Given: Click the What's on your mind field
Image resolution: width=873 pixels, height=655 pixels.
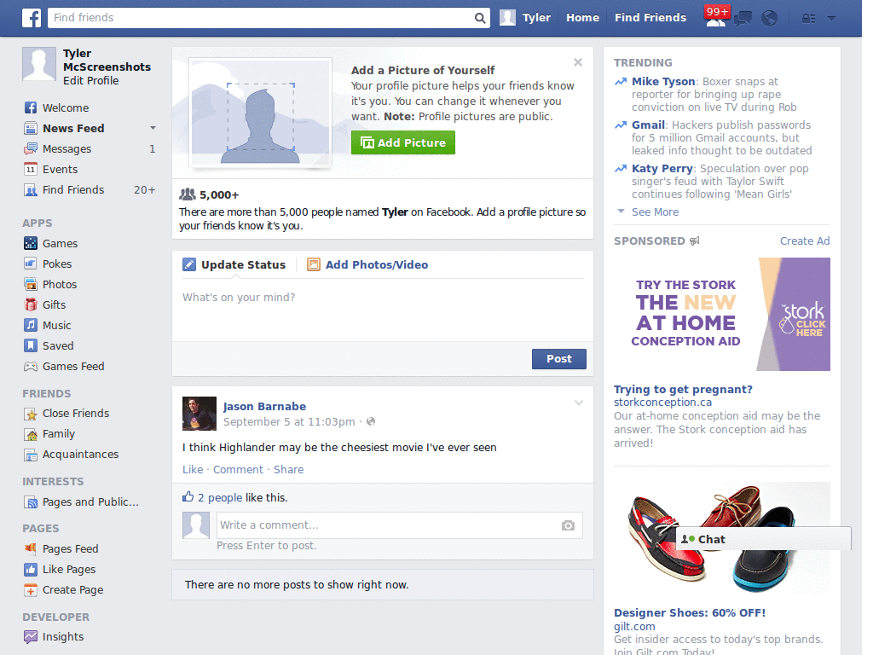Looking at the screenshot, I should click(x=383, y=310).
